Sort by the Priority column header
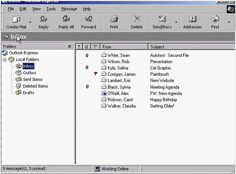Viewport: 236px width, 174px height. [79, 47]
